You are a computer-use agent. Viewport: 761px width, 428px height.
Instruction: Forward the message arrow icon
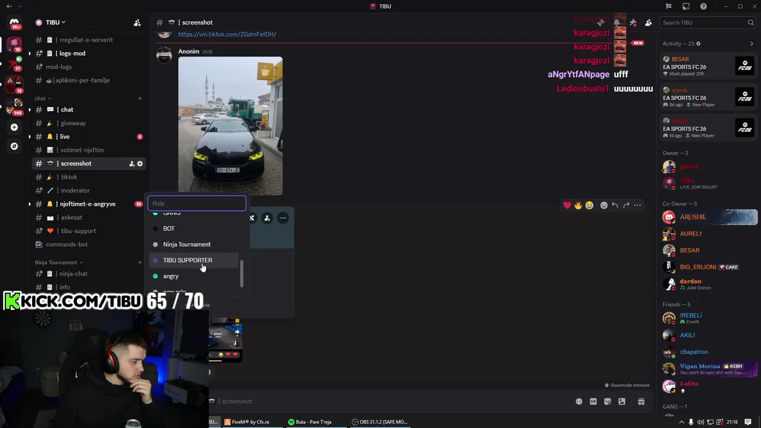coord(626,205)
